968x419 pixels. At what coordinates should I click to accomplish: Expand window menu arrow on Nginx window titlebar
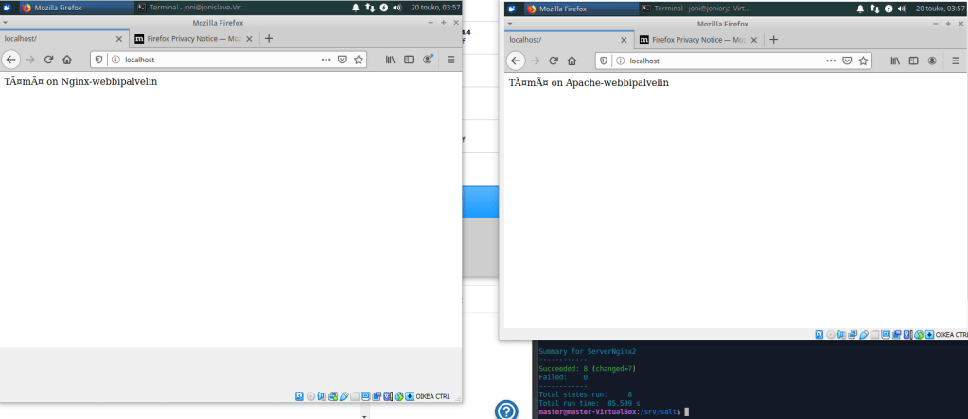pos(6,21)
